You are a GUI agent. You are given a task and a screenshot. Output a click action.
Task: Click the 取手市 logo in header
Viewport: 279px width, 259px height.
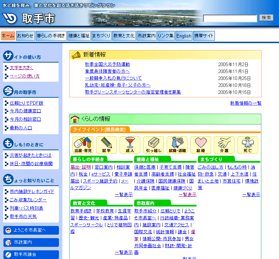29,18
